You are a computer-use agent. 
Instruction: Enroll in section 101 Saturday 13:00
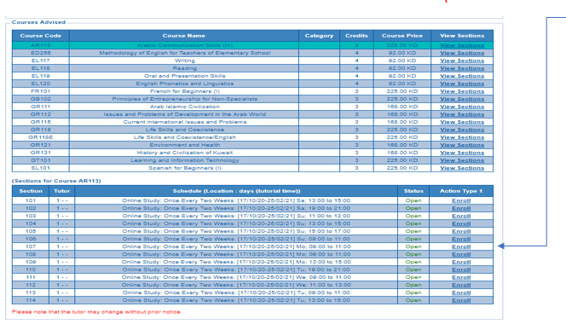pyautogui.click(x=461, y=200)
